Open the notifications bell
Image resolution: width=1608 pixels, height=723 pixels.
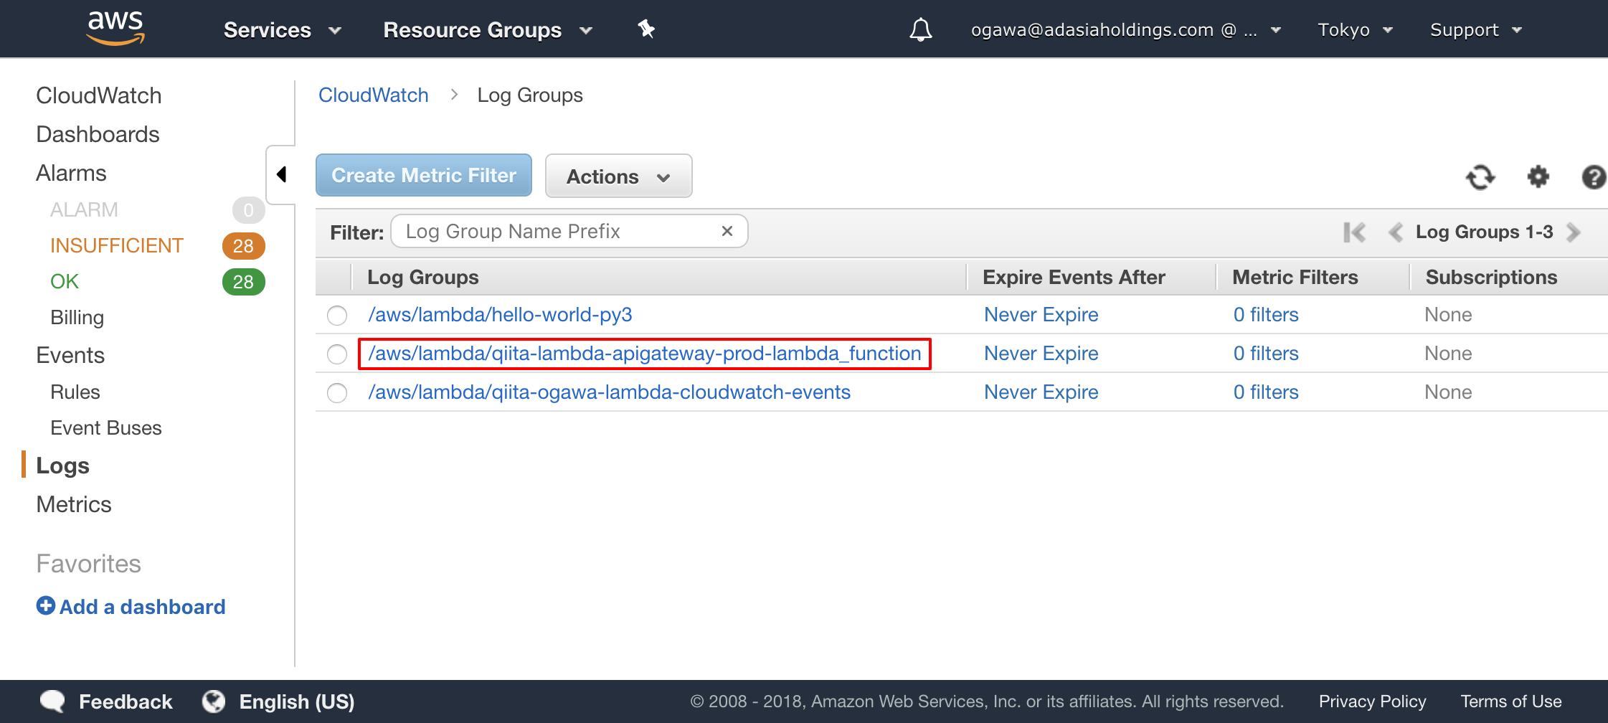pos(921,29)
